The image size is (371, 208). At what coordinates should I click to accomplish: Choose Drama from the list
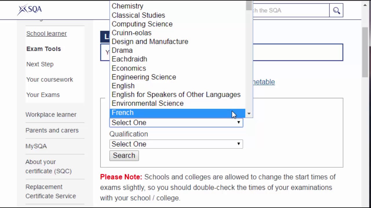pos(122,50)
